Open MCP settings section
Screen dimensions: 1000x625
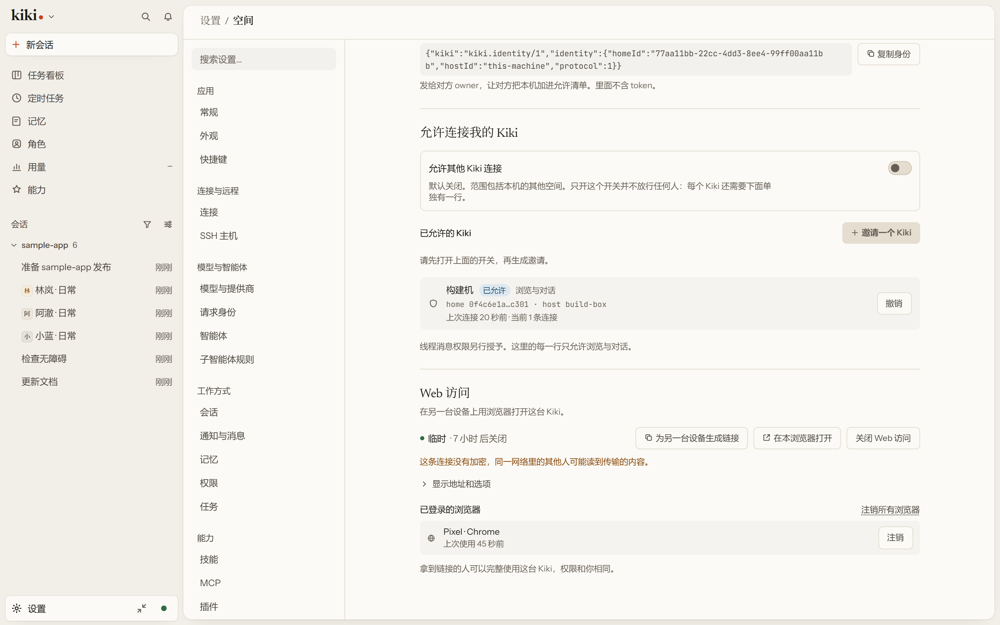[x=264, y=583]
